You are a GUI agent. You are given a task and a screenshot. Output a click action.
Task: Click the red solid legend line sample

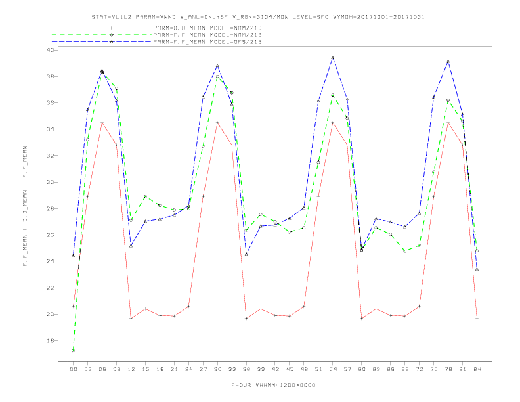[x=102, y=28]
